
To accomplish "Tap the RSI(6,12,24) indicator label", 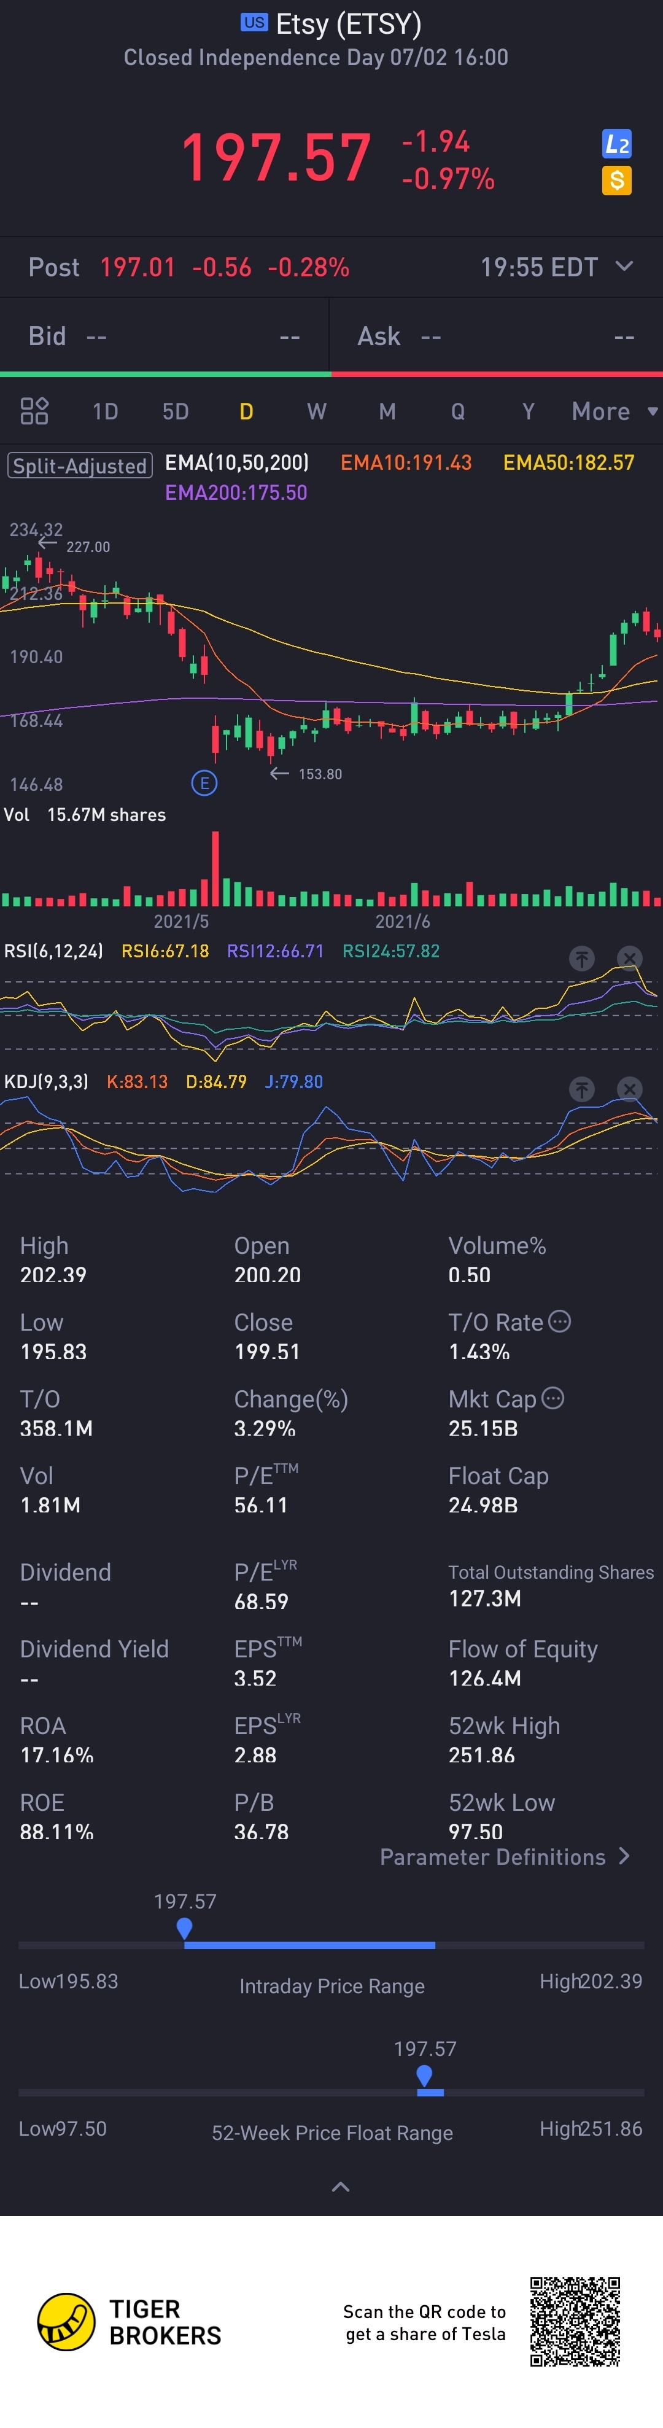I will [x=53, y=951].
